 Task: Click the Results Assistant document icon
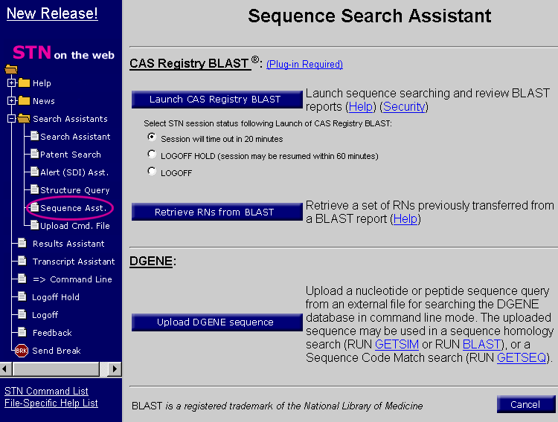(22, 243)
